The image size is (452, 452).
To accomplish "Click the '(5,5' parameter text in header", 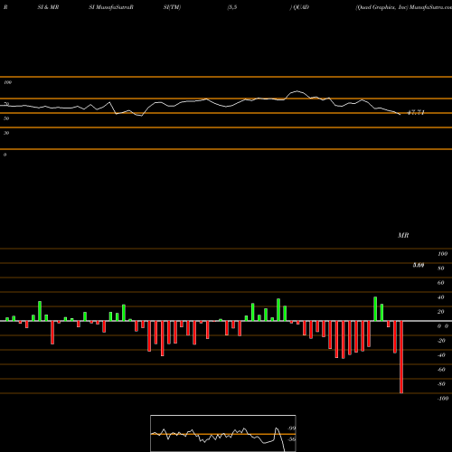I will [x=232, y=7].
